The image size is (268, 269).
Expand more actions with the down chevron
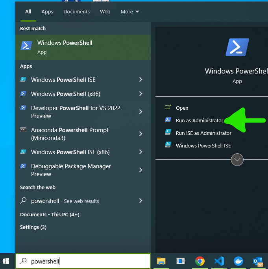237,160
